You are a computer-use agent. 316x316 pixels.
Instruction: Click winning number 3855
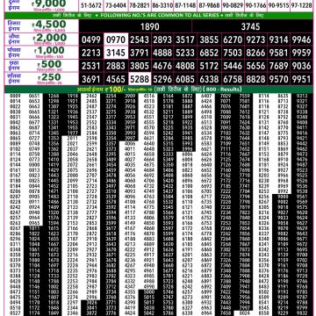[x=209, y=39]
